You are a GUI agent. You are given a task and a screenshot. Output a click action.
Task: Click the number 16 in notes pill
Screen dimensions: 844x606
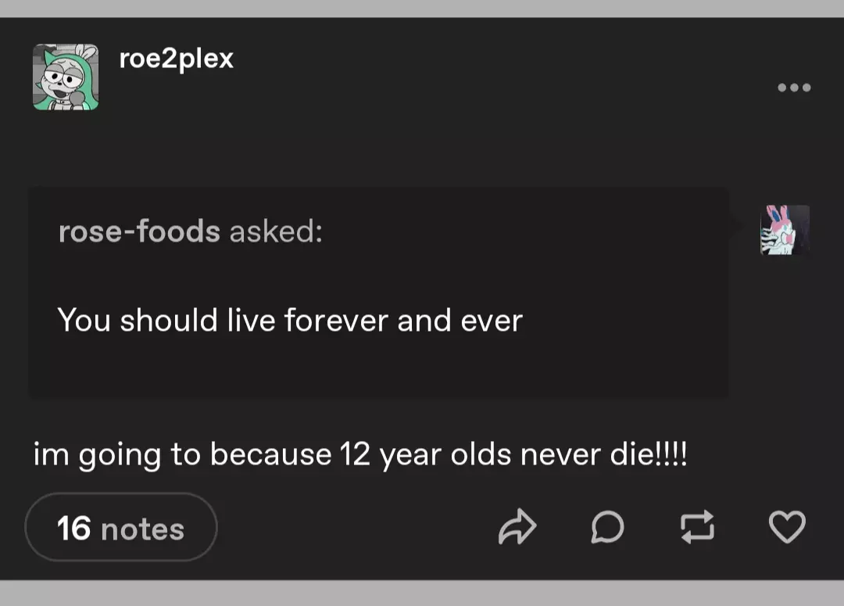click(x=74, y=529)
